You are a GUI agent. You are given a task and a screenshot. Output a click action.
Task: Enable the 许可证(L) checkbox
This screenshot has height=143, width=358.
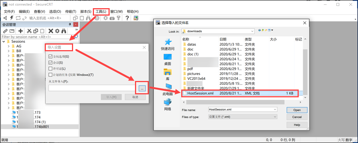click(x=50, y=69)
